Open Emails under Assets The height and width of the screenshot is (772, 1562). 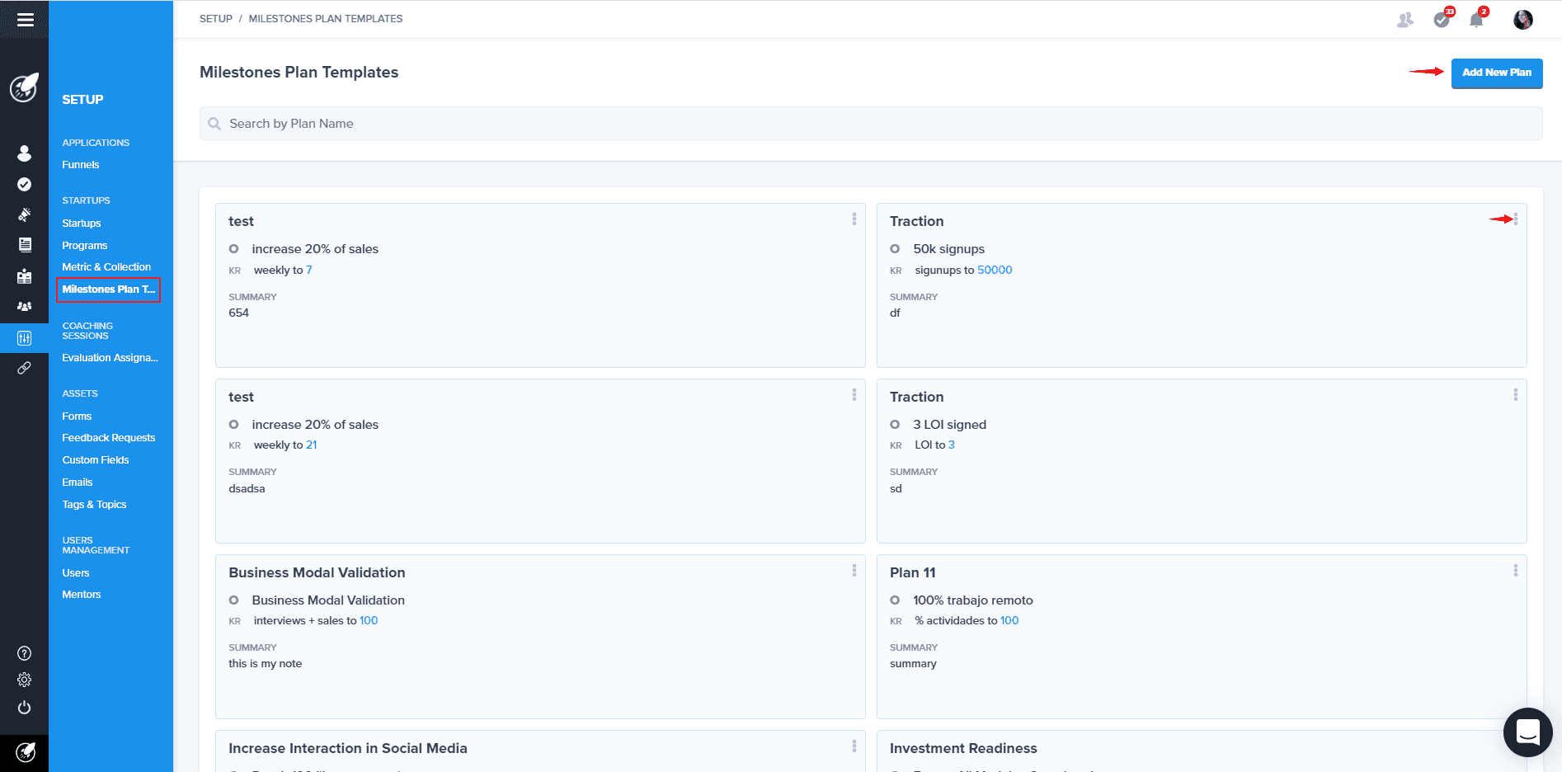coord(78,482)
